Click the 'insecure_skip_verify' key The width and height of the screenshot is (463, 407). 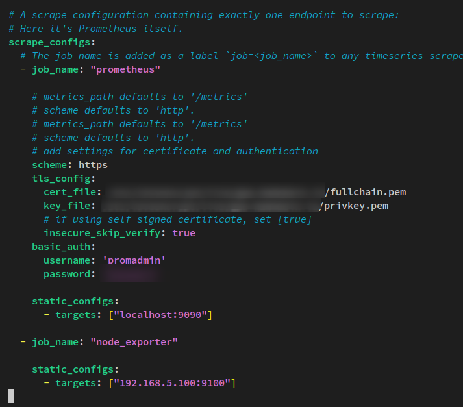102,233
